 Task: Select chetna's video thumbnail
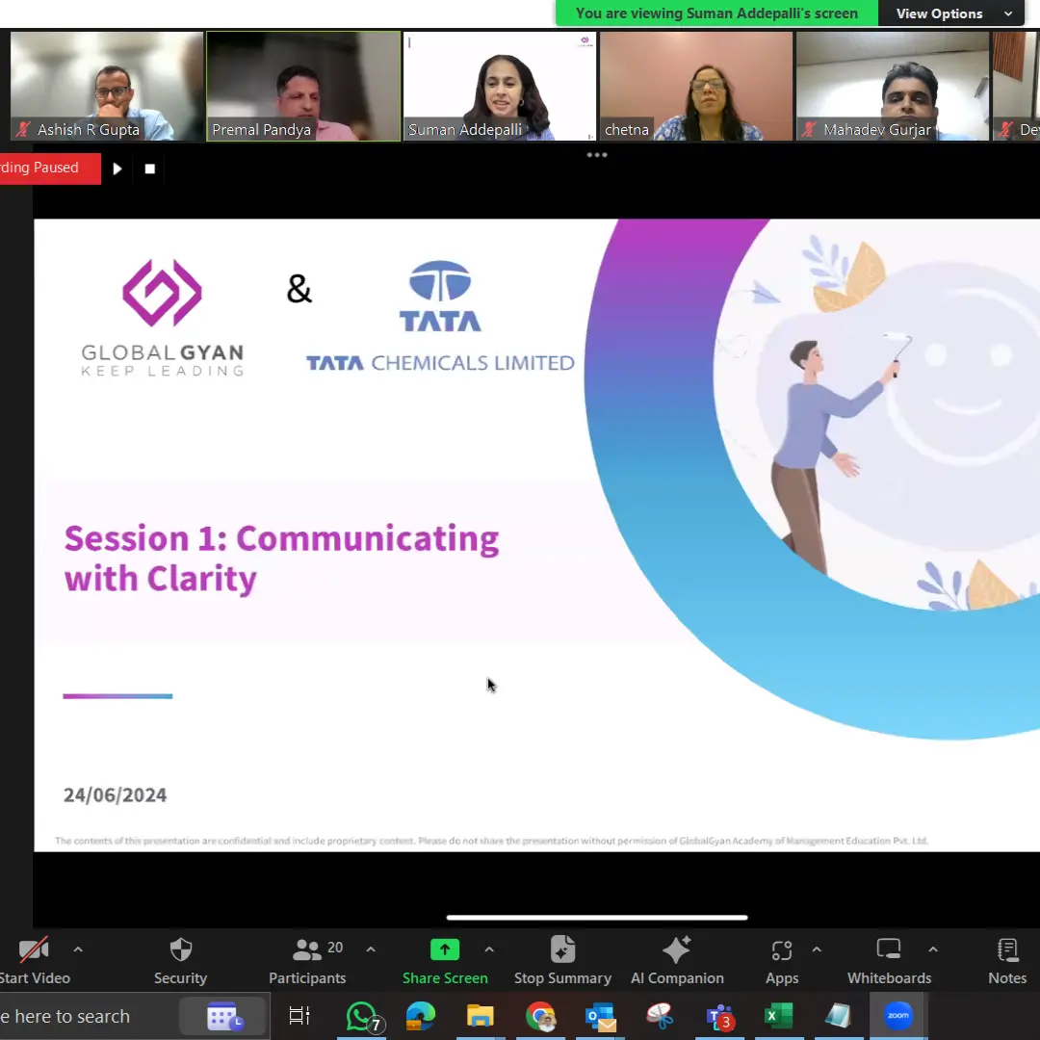696,87
